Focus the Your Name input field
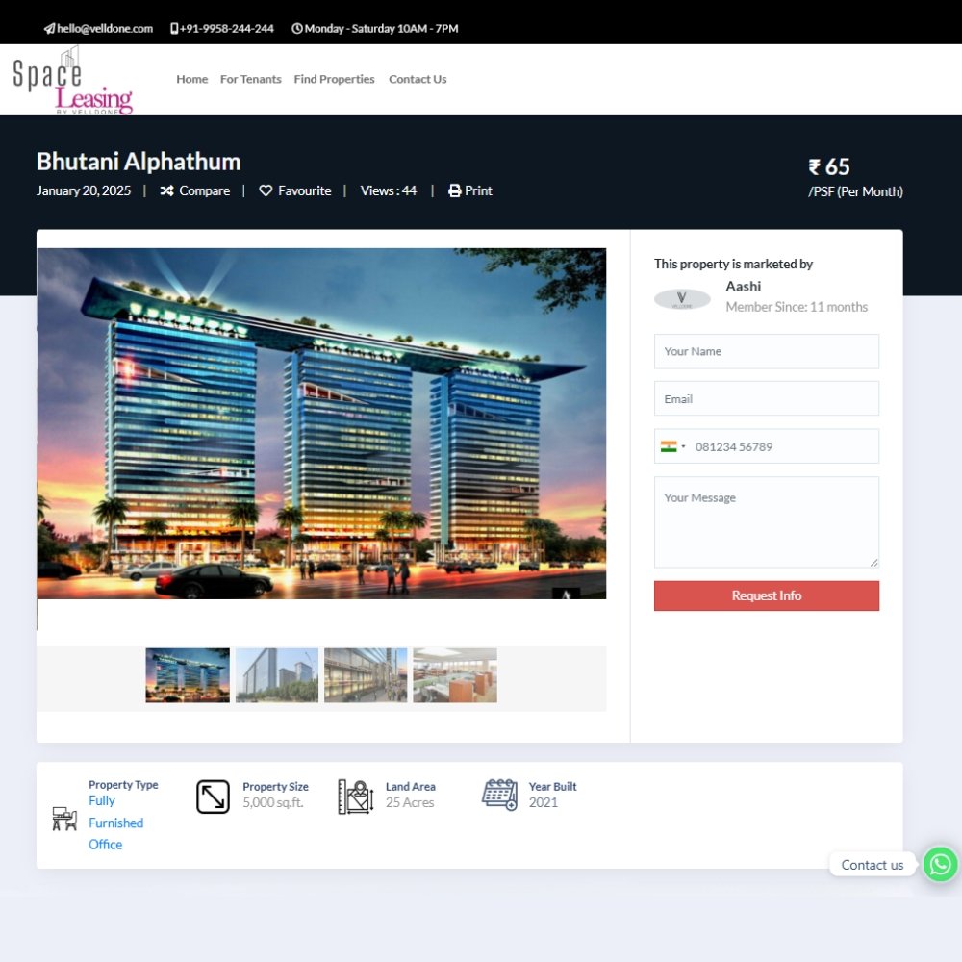This screenshot has width=962, height=962. click(766, 351)
